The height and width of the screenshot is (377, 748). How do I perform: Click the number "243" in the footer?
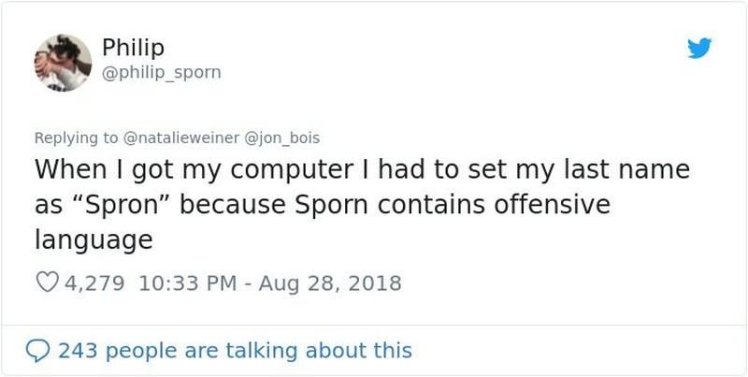[79, 351]
